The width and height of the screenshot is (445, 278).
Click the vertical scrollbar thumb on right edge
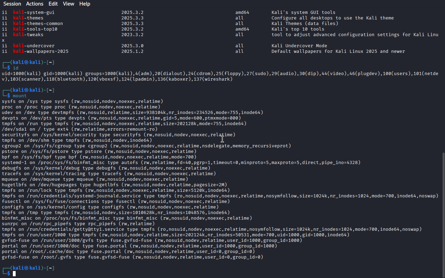point(443,214)
